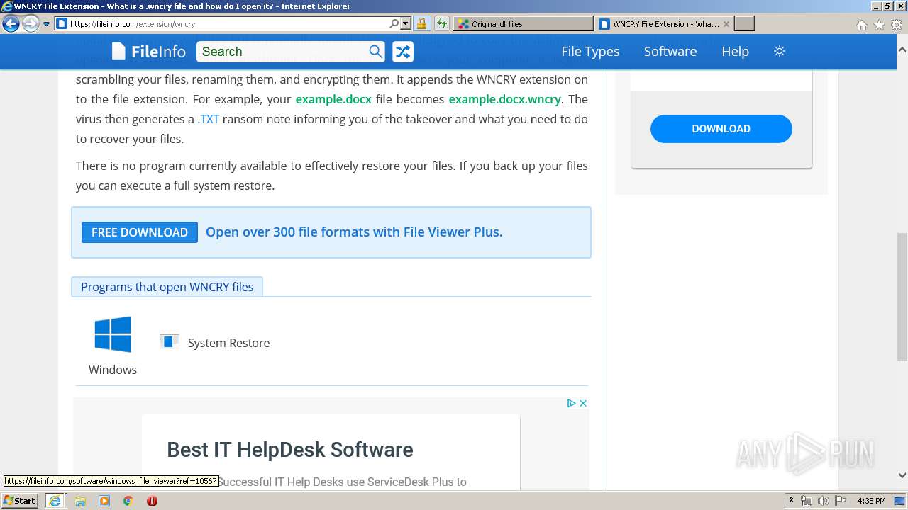
Task: Open the File Types menu
Action: 590,51
